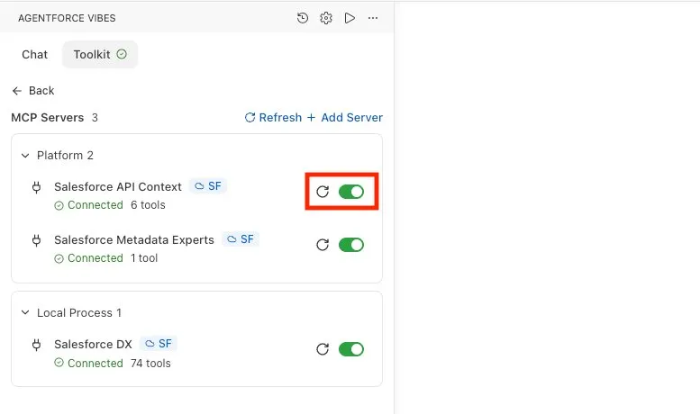Viewport: 700px width, 414px height.
Task: Collapse the Local Process server group
Action: point(25,312)
